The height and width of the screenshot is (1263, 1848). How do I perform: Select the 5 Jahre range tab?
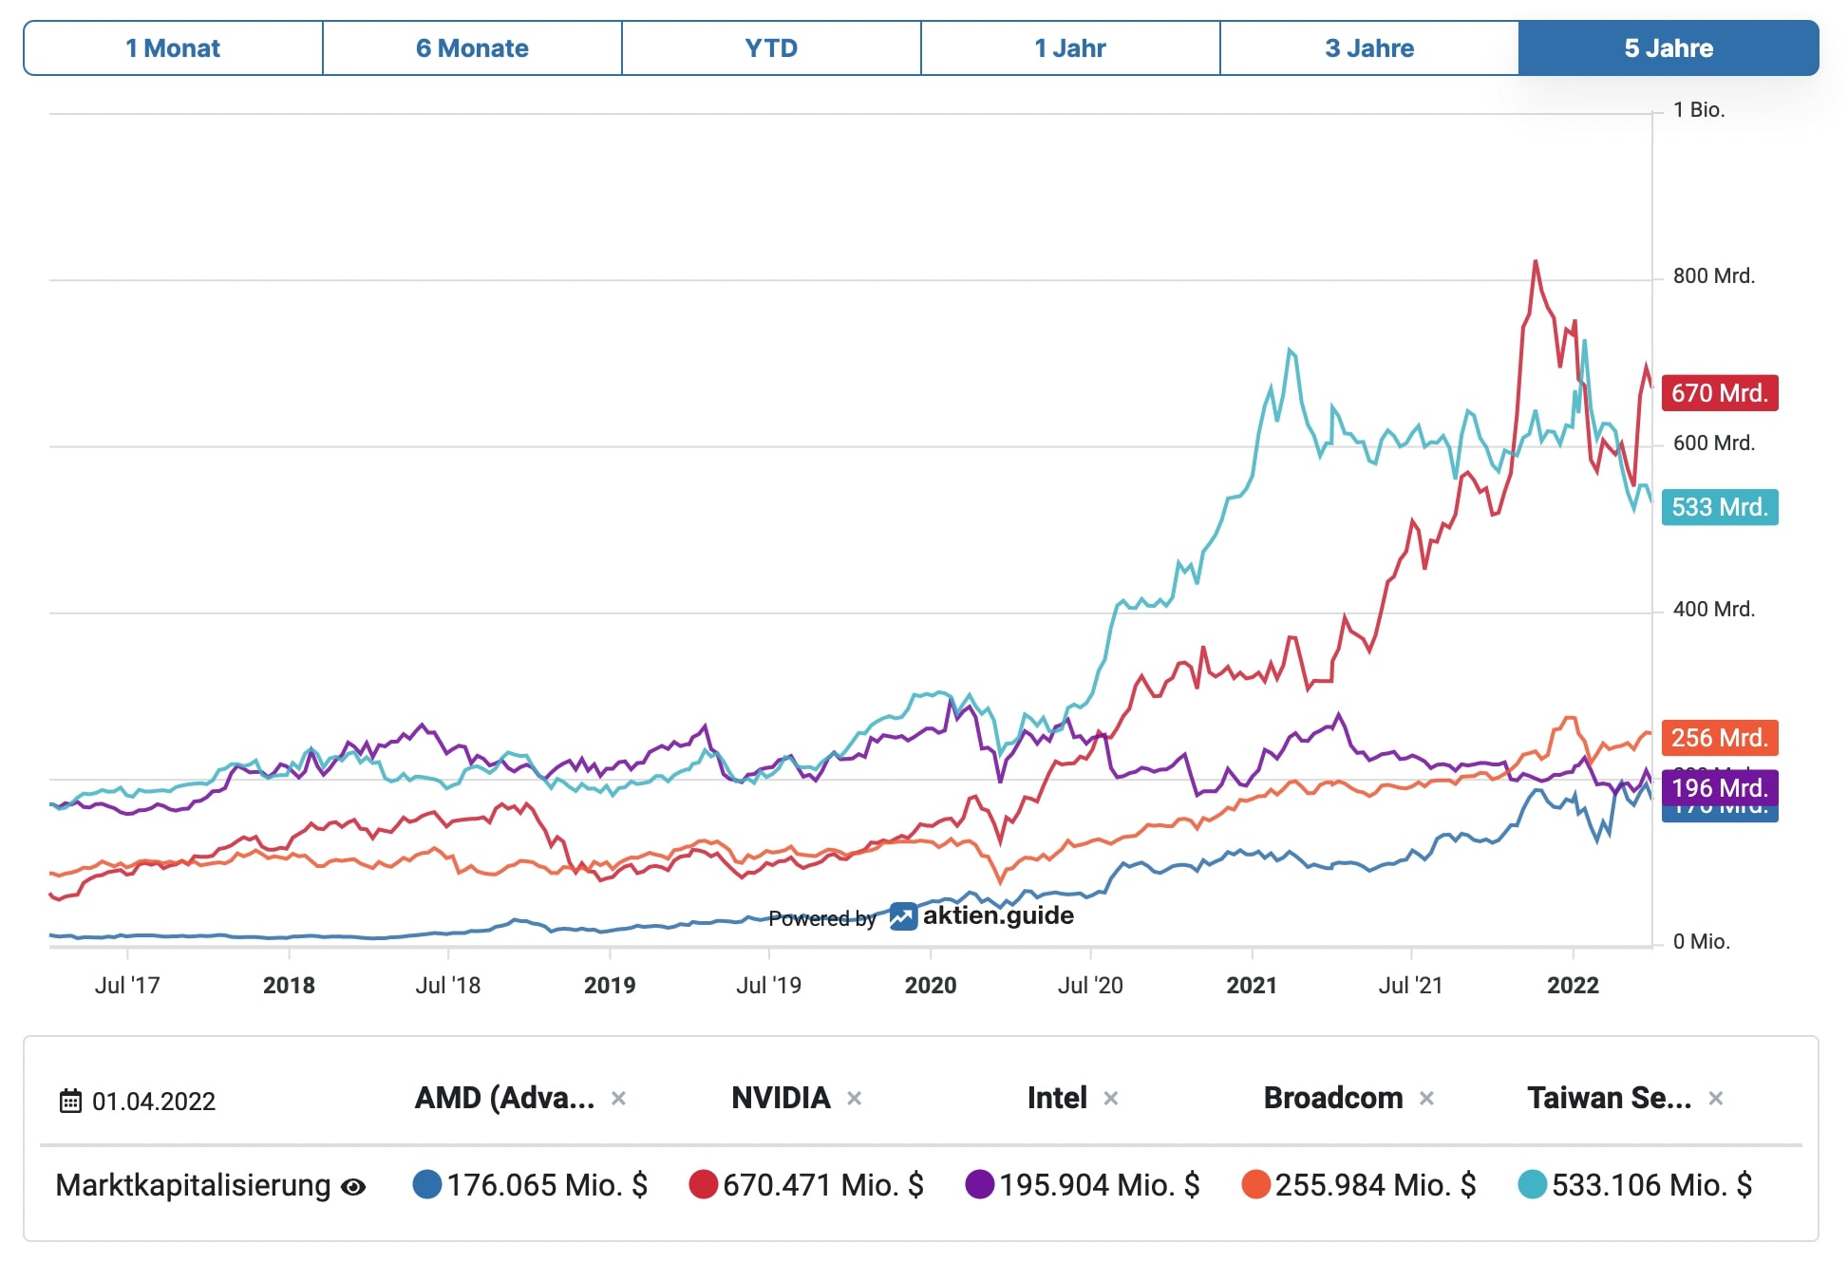(1669, 48)
